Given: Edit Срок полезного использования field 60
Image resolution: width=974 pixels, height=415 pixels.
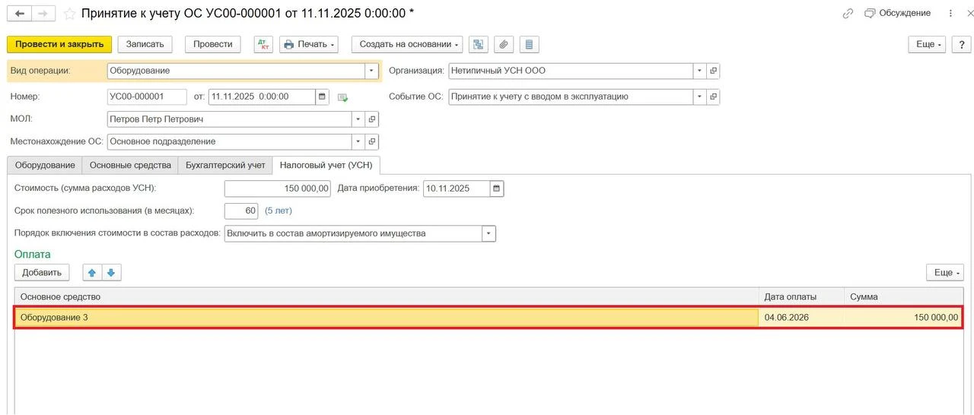Looking at the screenshot, I should point(241,211).
